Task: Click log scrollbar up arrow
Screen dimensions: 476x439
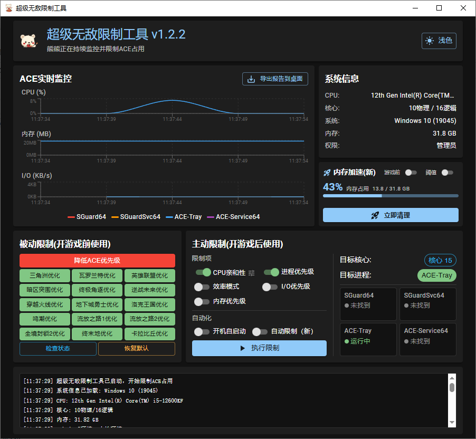Action: click(x=452, y=378)
